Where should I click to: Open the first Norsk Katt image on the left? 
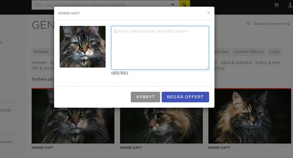73,126
